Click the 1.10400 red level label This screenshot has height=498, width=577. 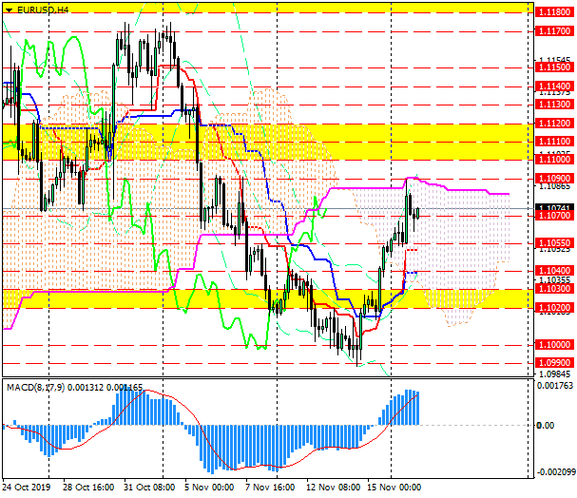[x=552, y=271]
